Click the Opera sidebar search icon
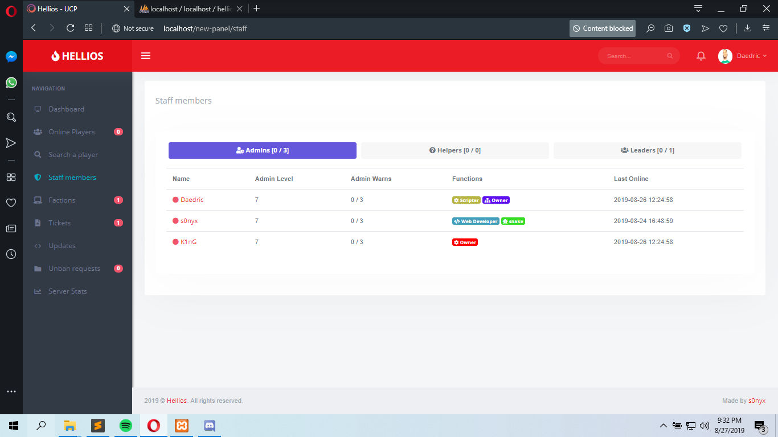778x437 pixels. (x=11, y=117)
